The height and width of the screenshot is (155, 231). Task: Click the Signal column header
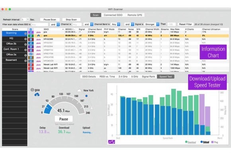coord(82,30)
